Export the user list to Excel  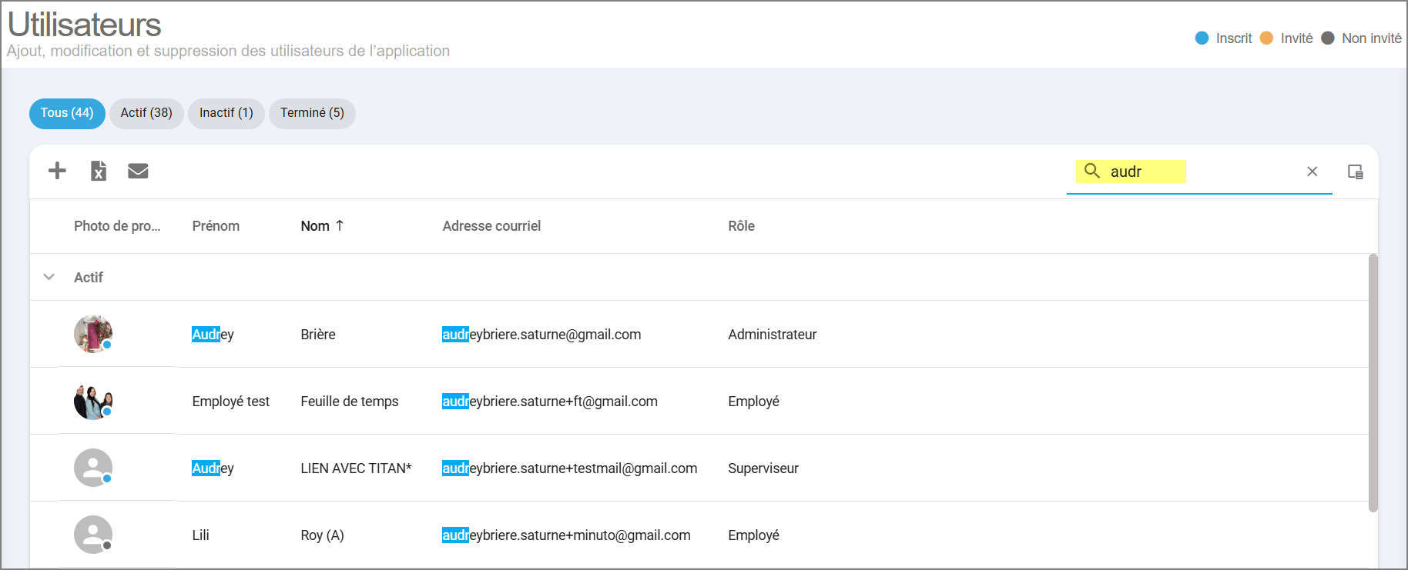click(x=99, y=171)
